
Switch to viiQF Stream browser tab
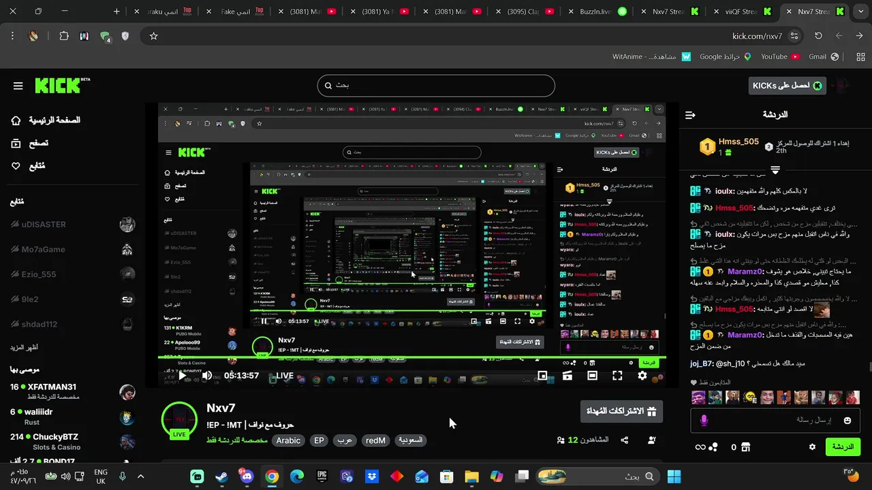[743, 12]
